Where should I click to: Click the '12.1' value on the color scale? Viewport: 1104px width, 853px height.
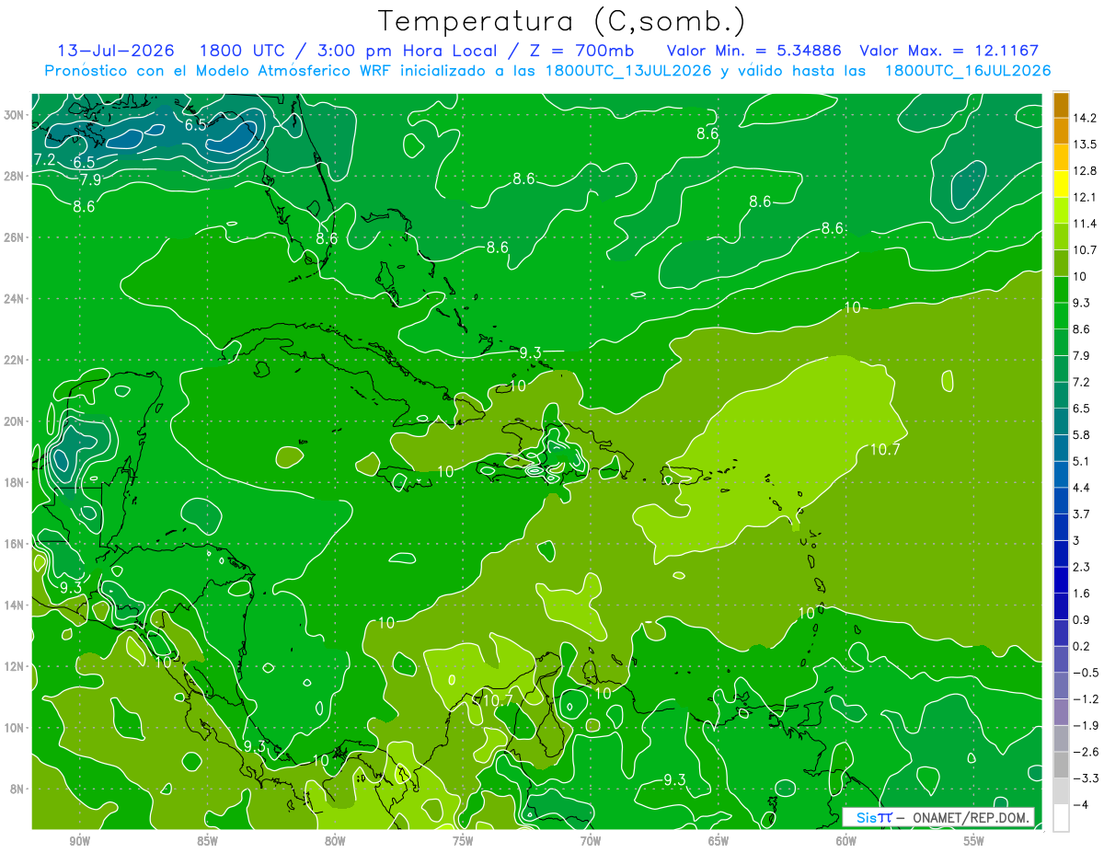pyautogui.click(x=1085, y=197)
